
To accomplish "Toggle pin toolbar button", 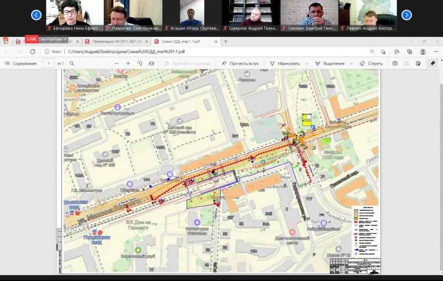I will [x=432, y=63].
